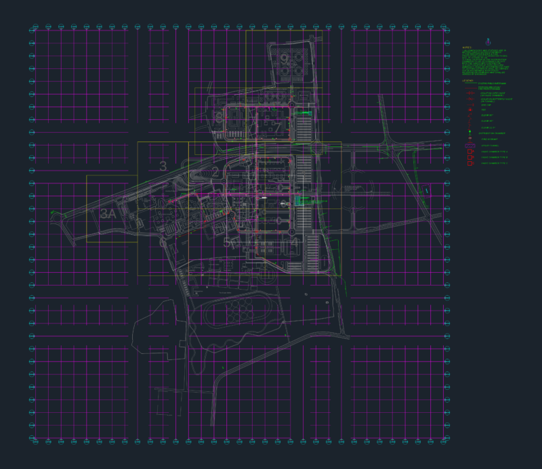Select the magenta utility tunnel hatch symbol
Viewport: 542px width, 469px height.
click(x=470, y=146)
